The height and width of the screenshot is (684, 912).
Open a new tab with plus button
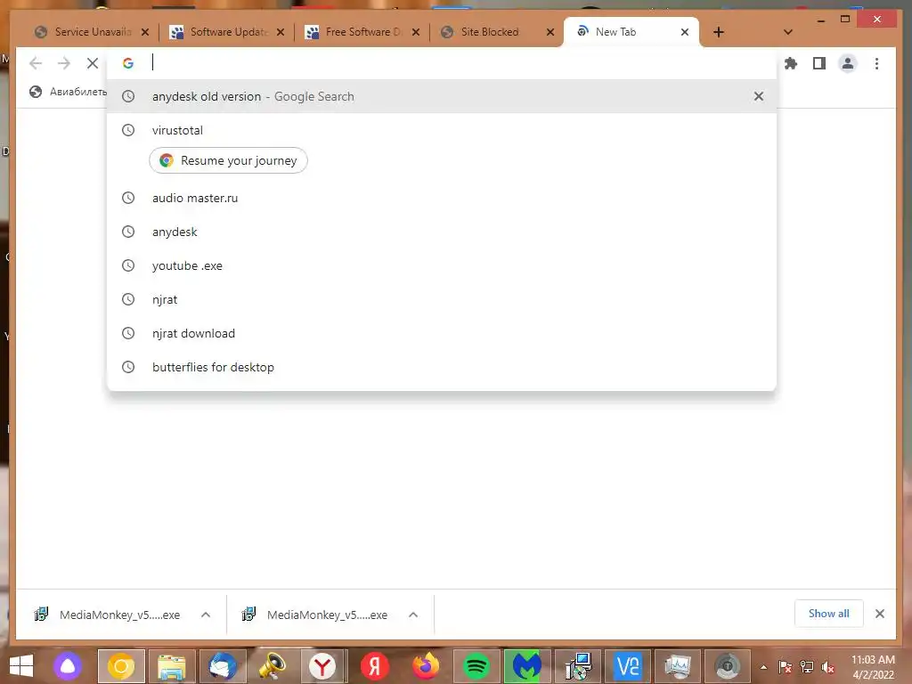pyautogui.click(x=719, y=32)
